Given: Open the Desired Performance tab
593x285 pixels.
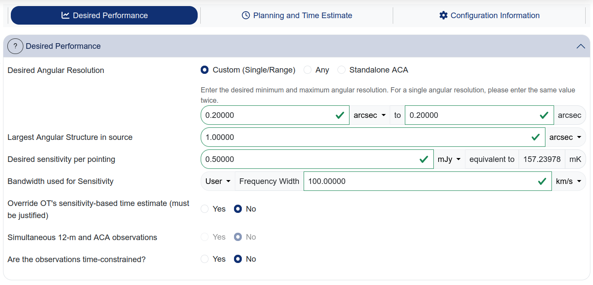Looking at the screenshot, I should click(x=104, y=16).
